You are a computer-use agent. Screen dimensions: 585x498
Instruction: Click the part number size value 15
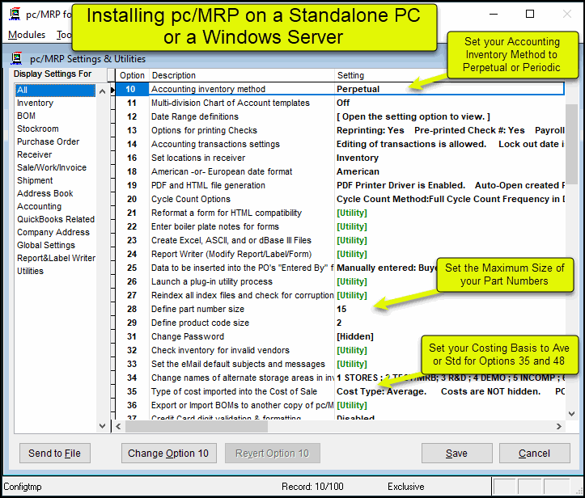341,310
